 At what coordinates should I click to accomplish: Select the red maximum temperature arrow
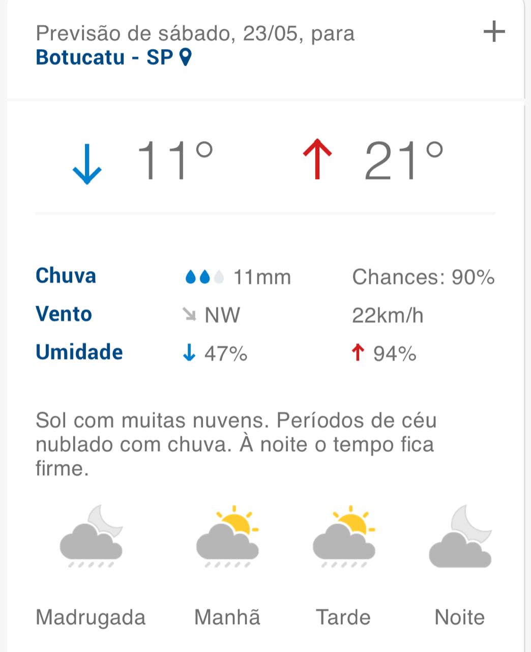(317, 159)
